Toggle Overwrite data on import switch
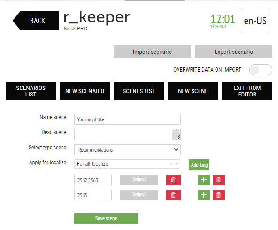The width and height of the screenshot is (278, 230). (261, 70)
